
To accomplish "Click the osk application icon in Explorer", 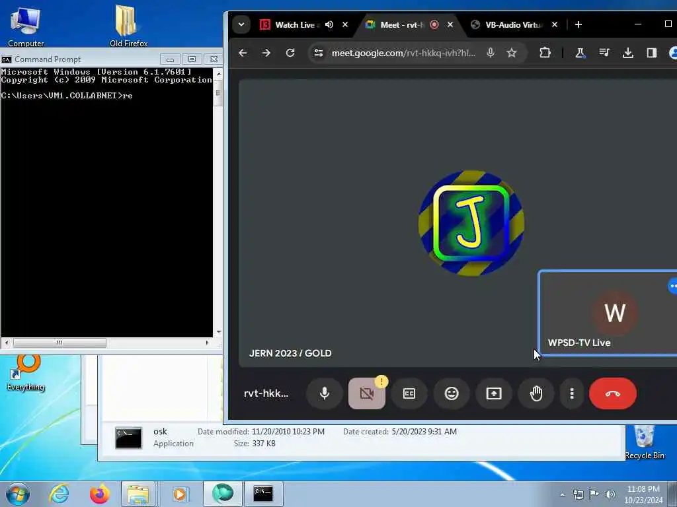I will (128, 438).
